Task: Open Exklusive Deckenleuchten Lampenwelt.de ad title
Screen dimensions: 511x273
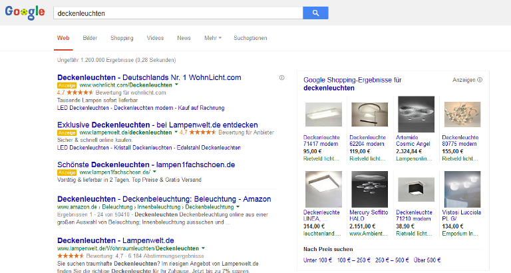Action: 158,125
